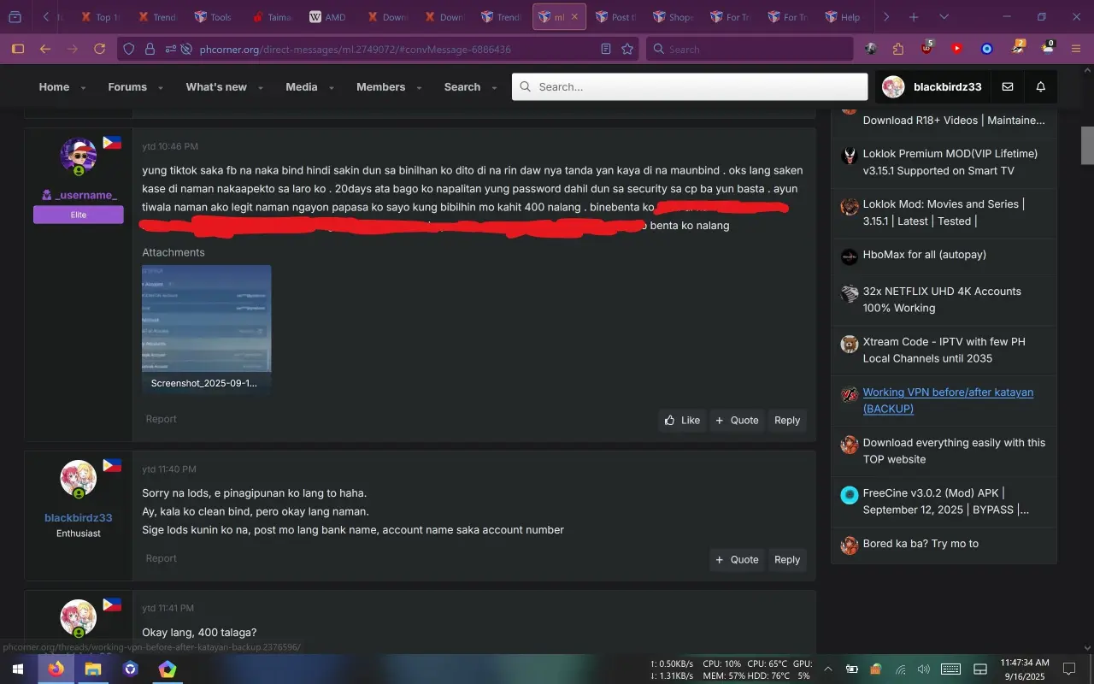Open What's new navigation item

tap(216, 86)
